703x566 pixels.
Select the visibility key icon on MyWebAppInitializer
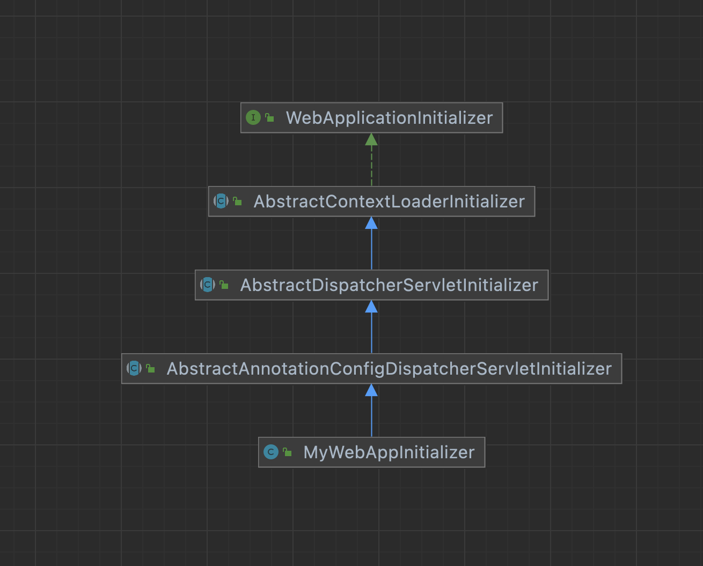288,451
